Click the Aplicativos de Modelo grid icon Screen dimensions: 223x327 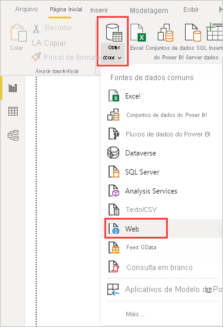(x=113, y=290)
